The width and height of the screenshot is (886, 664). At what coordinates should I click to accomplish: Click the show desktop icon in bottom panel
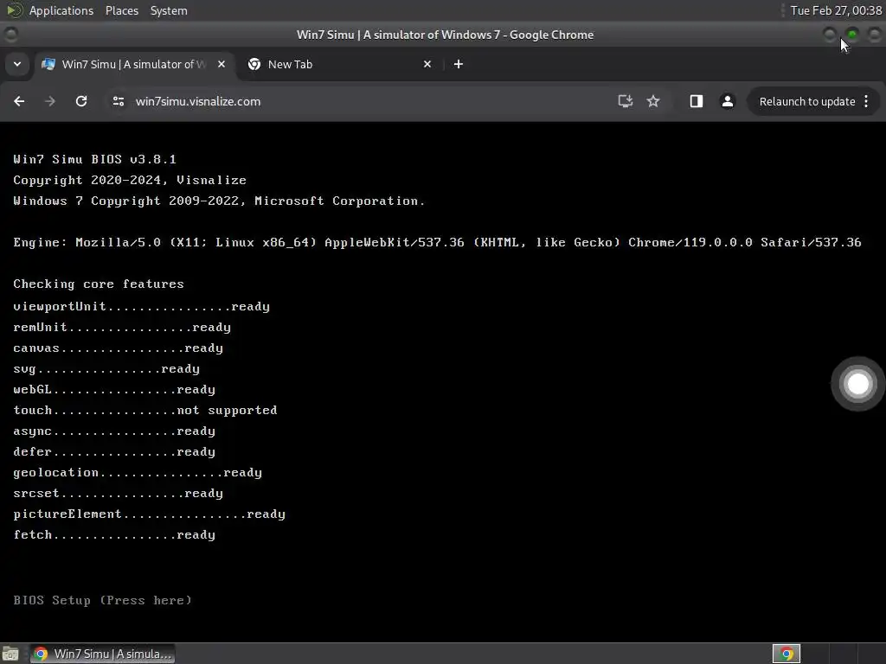(10, 654)
